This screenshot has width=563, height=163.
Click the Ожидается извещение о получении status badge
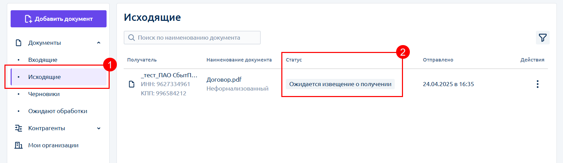[x=340, y=84]
